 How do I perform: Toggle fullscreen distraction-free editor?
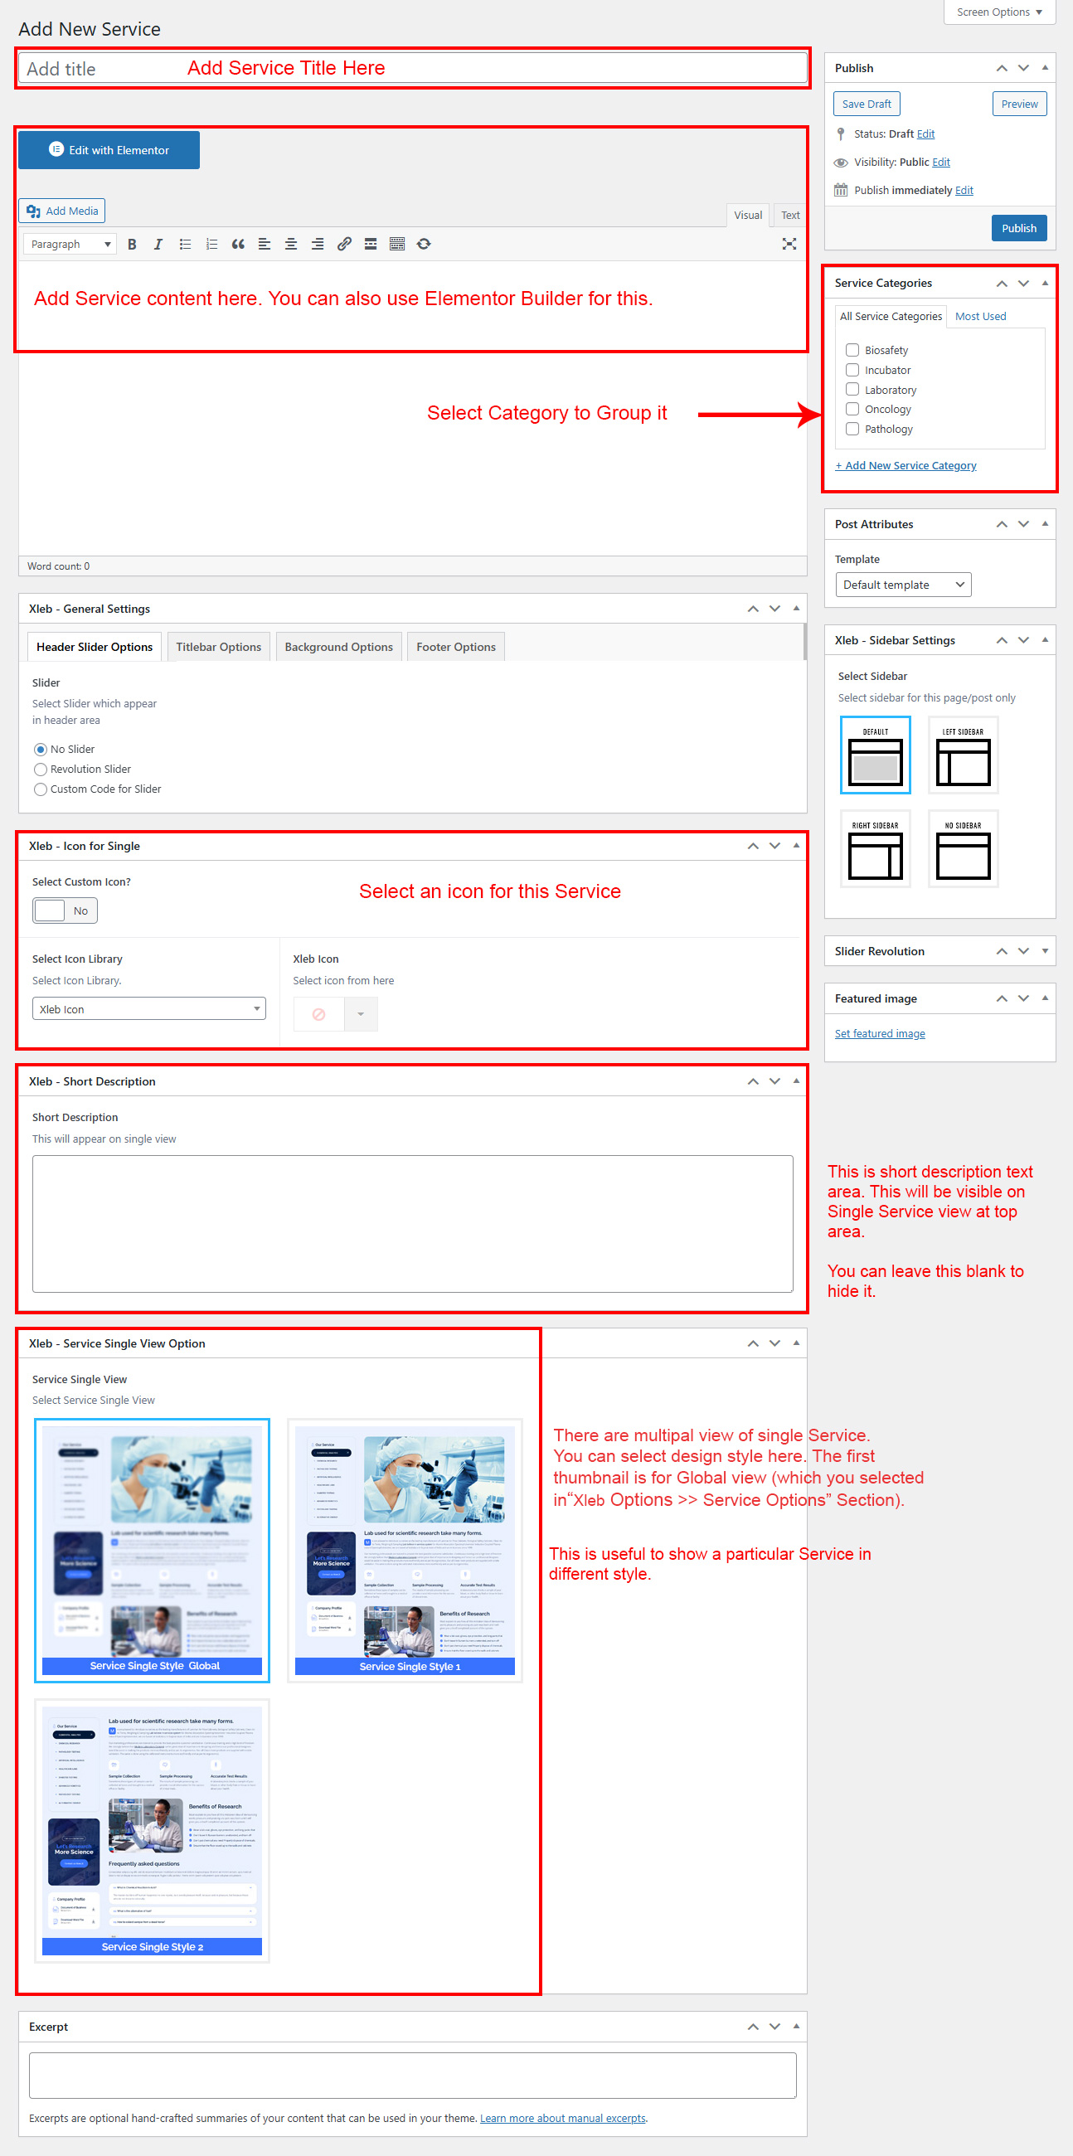(x=789, y=245)
